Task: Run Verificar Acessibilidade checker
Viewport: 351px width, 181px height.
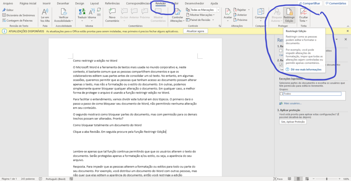Action: 63,15
